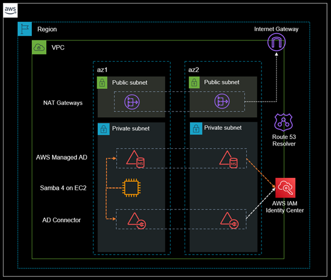Click the Internet Gateway icon
This screenshot has height=280, width=331.
277,42
